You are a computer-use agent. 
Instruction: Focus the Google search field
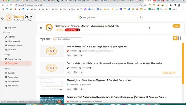pyautogui.click(x=110, y=17)
